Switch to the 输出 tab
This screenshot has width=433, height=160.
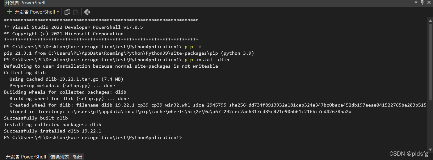click(x=78, y=157)
